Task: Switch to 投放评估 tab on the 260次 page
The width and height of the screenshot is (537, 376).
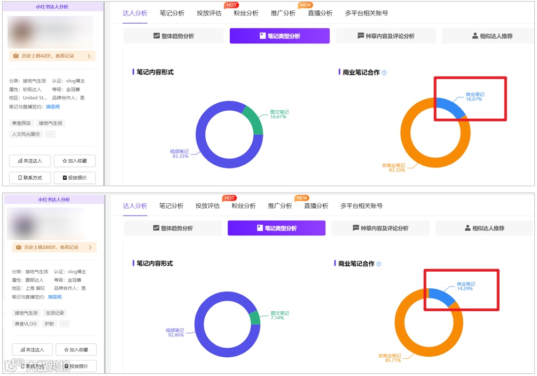Action: tap(207, 206)
